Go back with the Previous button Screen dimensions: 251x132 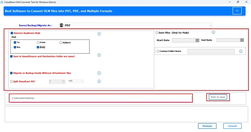pyautogui.click(x=207, y=126)
